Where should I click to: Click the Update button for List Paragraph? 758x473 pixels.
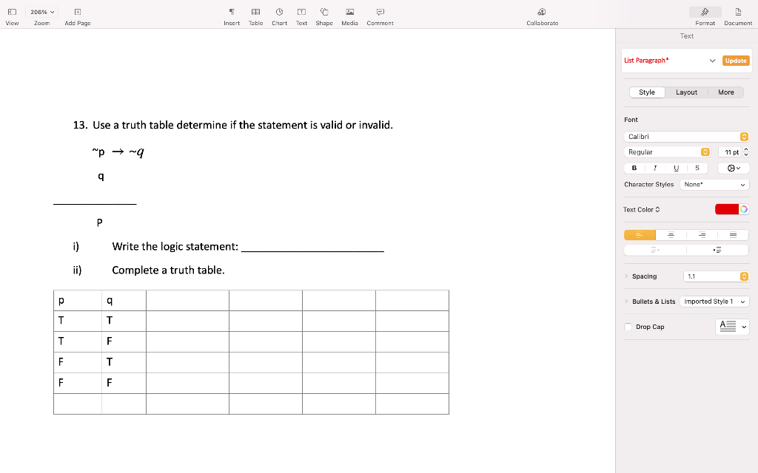click(x=735, y=61)
